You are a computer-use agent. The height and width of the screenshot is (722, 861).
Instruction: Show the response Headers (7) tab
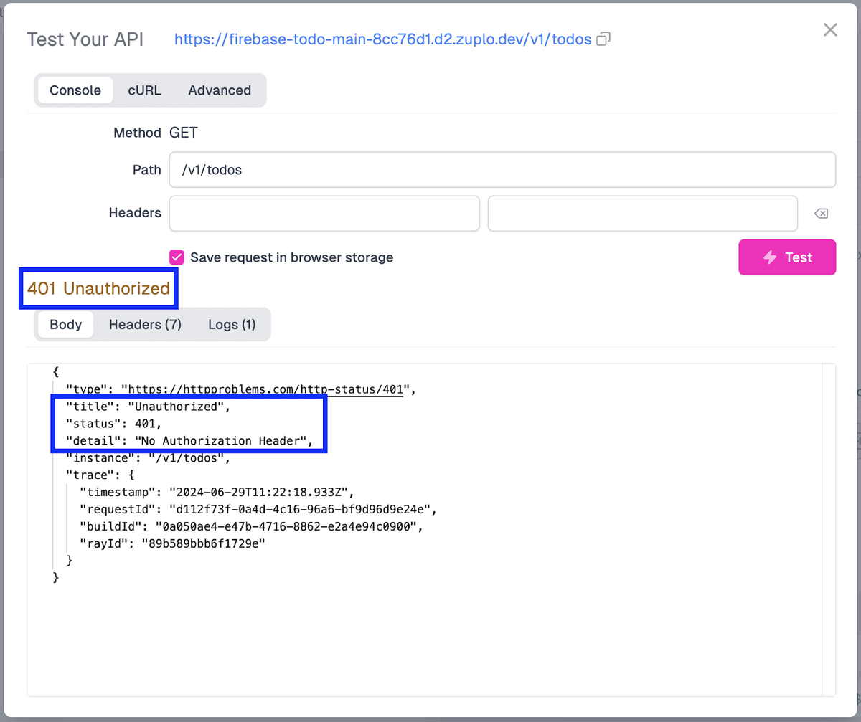[x=145, y=325]
